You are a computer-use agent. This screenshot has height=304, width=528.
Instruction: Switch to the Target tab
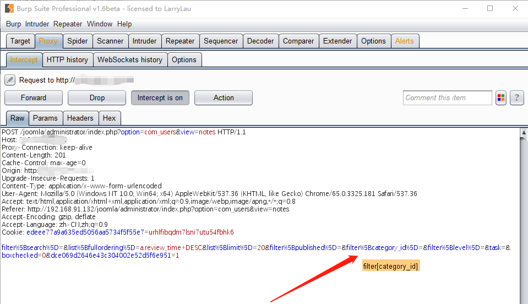20,41
